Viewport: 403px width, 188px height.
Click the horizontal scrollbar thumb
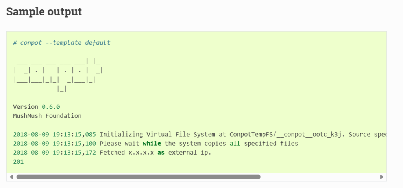tap(138, 177)
